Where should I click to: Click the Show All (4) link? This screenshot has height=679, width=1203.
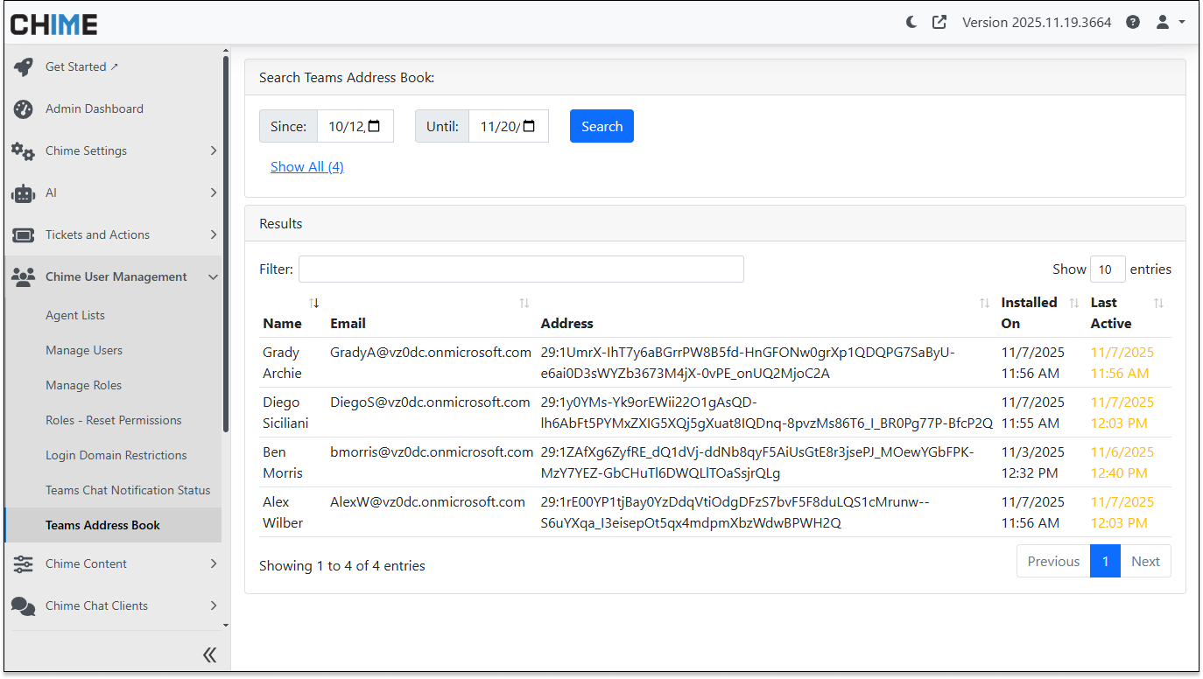[306, 167]
